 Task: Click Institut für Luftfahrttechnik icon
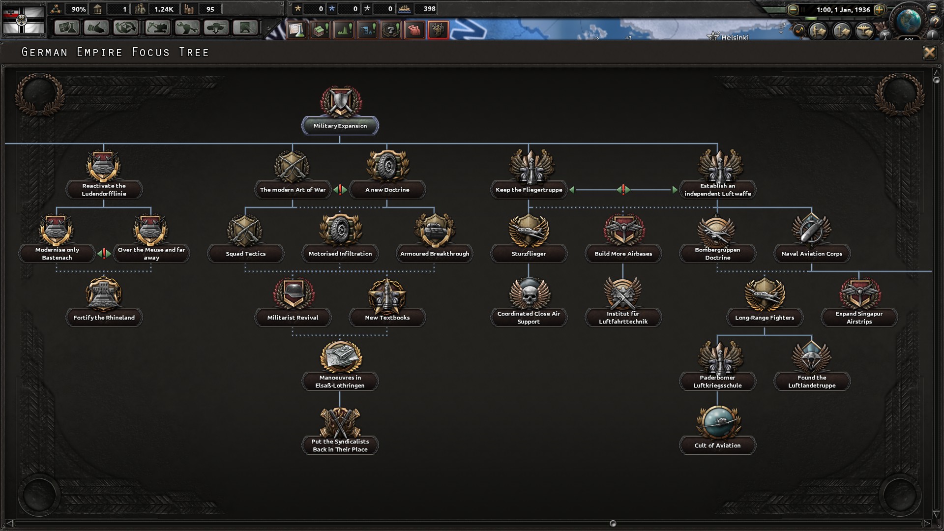623,294
